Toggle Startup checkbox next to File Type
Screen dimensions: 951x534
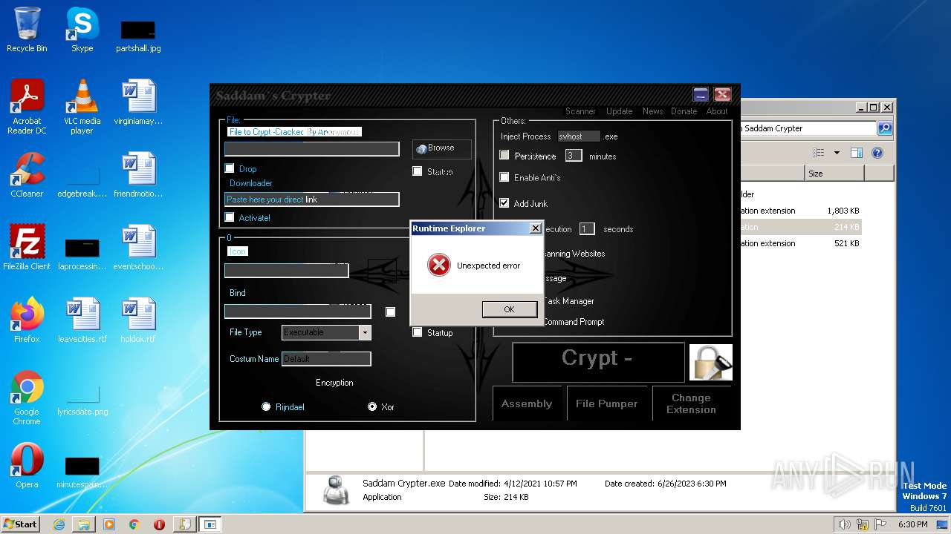(x=418, y=332)
